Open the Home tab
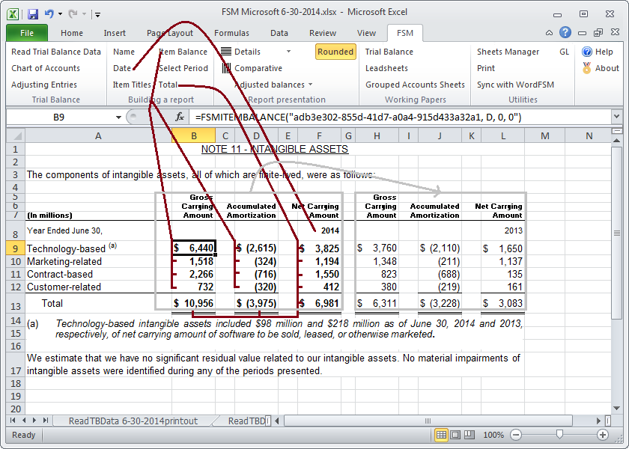This screenshot has width=629, height=449. click(72, 33)
